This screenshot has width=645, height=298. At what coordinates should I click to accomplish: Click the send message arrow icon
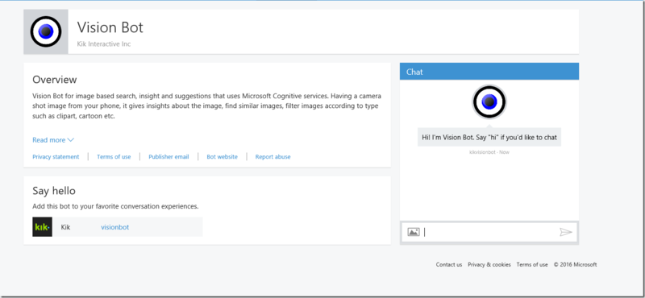(566, 232)
